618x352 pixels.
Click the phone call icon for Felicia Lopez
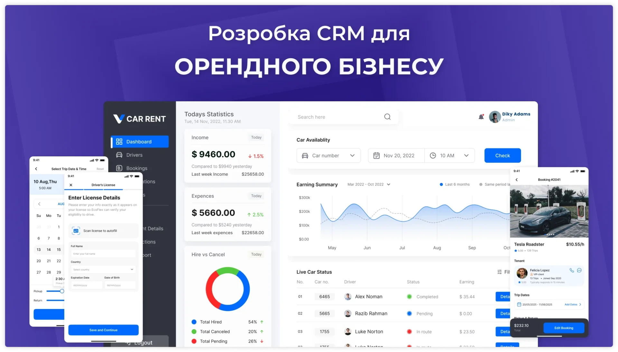(x=572, y=270)
